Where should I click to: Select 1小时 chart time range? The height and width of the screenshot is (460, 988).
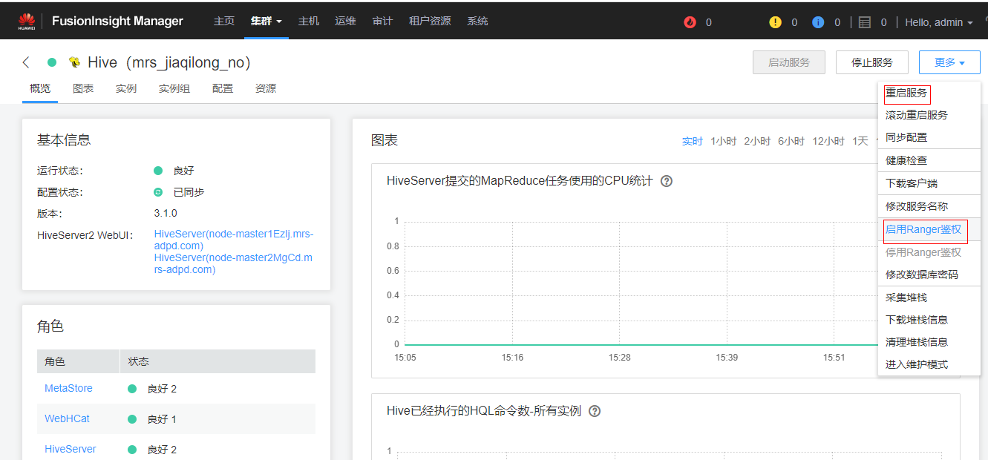coord(723,141)
